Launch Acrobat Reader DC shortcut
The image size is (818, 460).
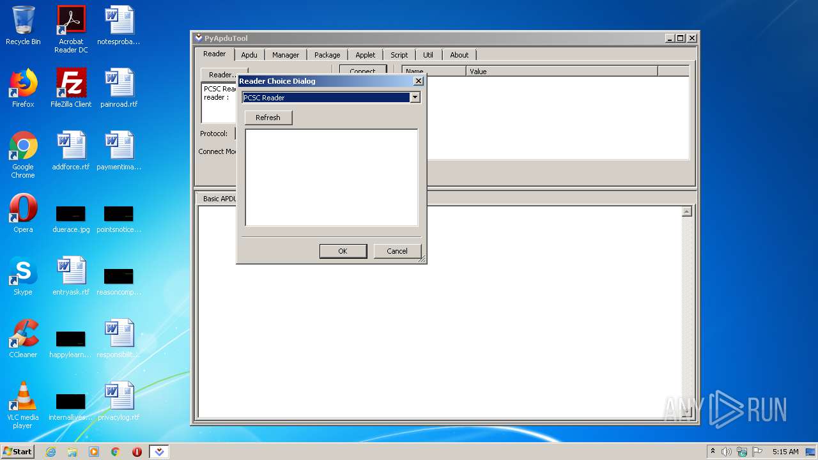(71, 29)
